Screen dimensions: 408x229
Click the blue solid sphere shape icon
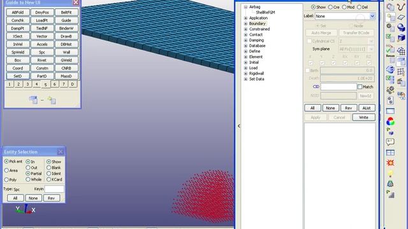[x=401, y=27]
